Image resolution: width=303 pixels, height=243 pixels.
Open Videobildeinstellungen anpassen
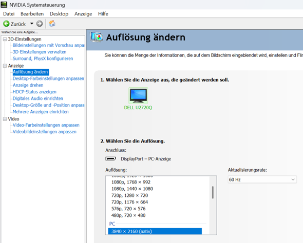click(45, 132)
